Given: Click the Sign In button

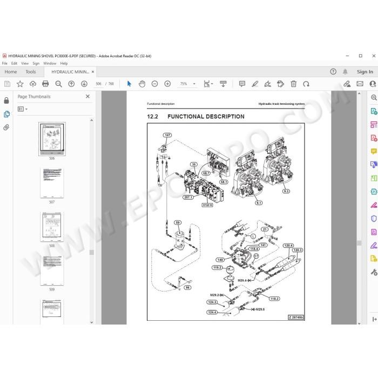Looking at the screenshot, I should [365, 72].
